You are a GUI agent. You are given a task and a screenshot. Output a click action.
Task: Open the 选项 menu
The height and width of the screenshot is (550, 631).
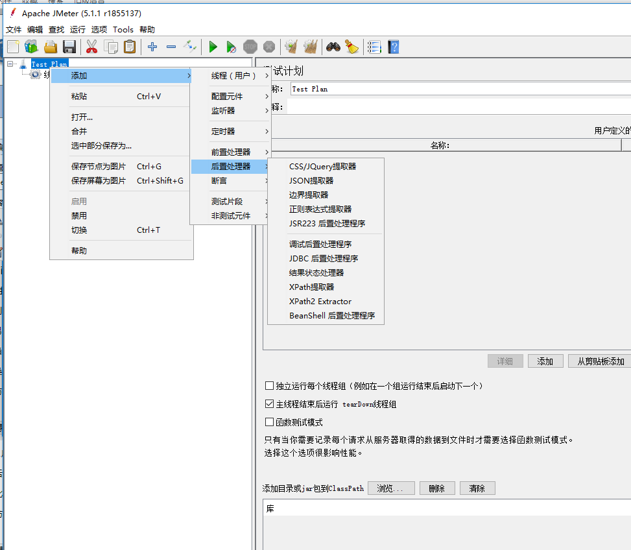click(x=99, y=29)
